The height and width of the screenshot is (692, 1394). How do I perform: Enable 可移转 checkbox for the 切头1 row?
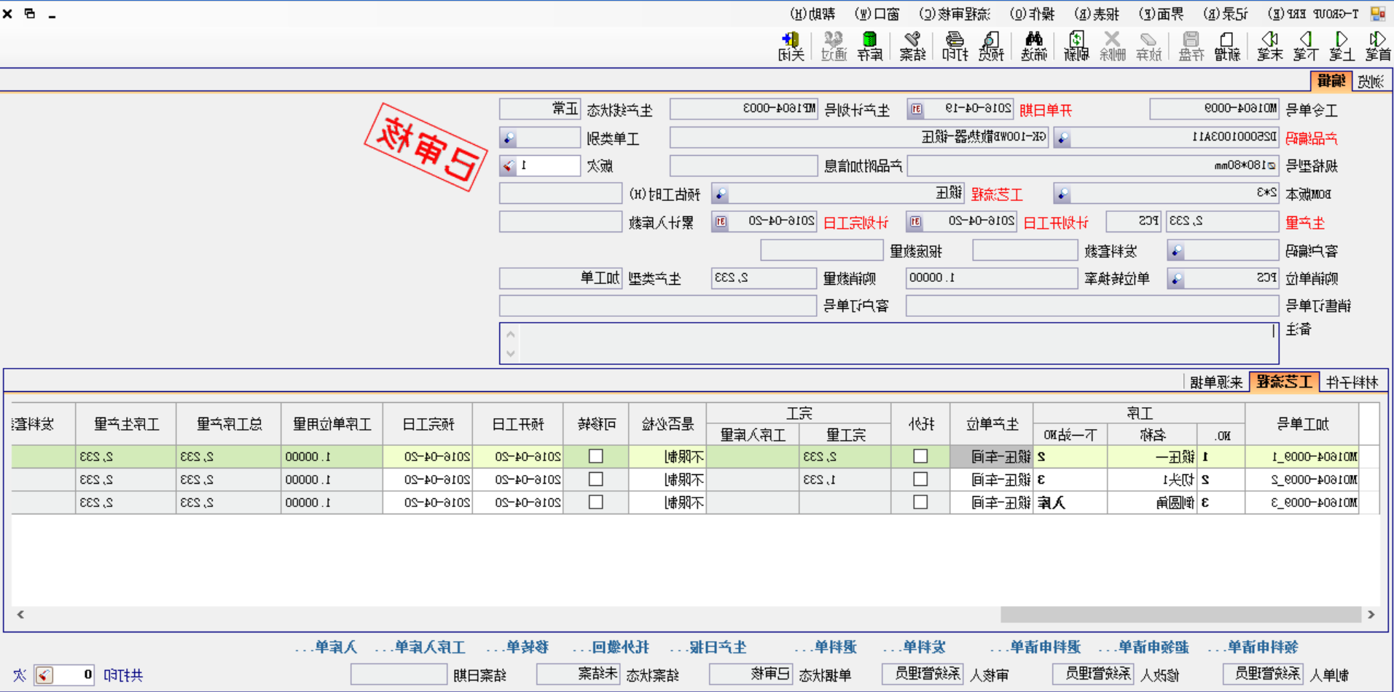coord(596,479)
